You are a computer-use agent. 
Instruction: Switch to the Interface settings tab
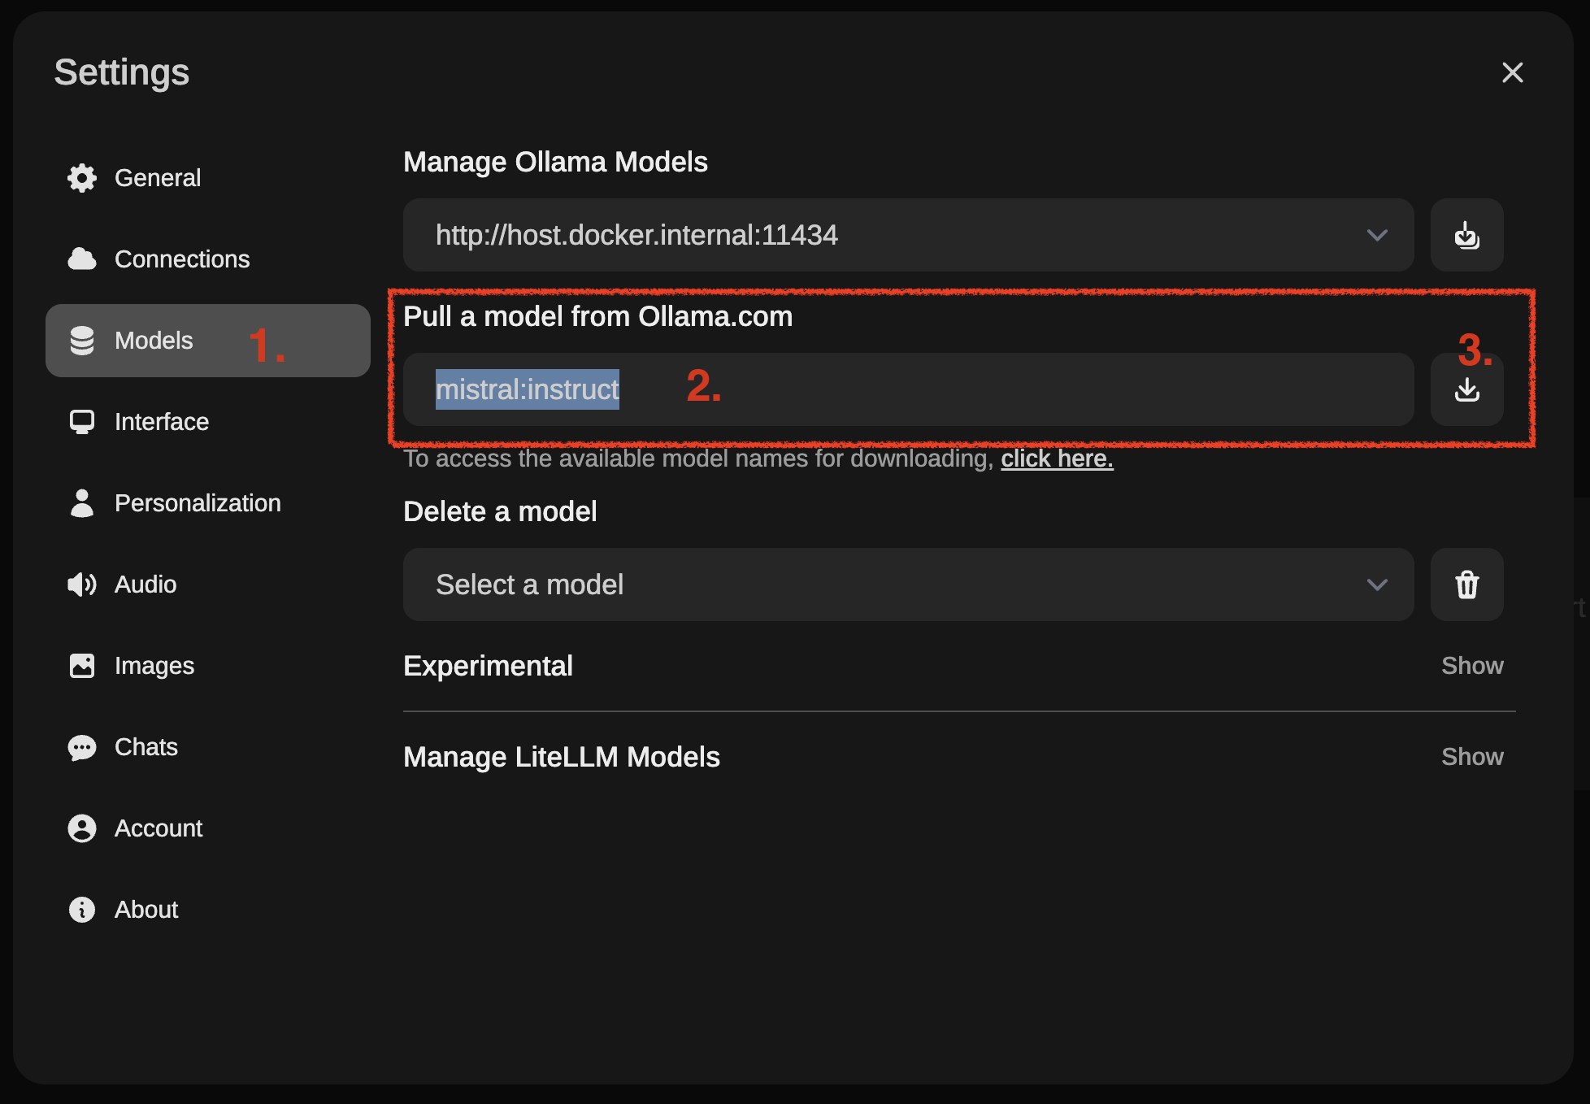pyautogui.click(x=162, y=422)
